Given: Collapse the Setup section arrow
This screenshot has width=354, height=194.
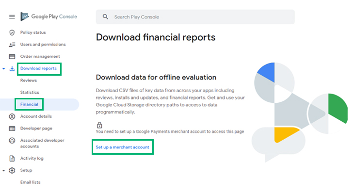Looking at the screenshot, I should [x=3, y=171].
